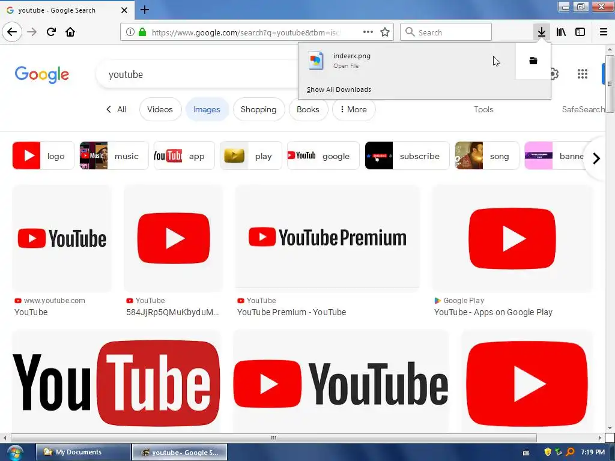Click the magnifier tray icon
This screenshot has height=461, width=615.
(x=571, y=452)
